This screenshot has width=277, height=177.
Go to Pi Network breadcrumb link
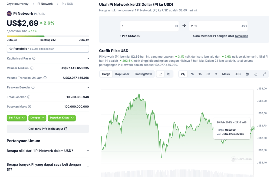(x=45, y=4)
